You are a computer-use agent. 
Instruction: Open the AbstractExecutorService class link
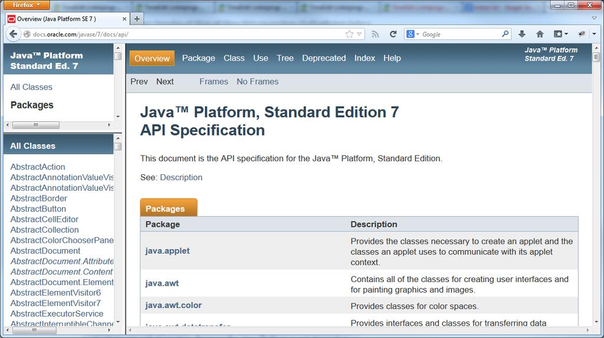(57, 313)
